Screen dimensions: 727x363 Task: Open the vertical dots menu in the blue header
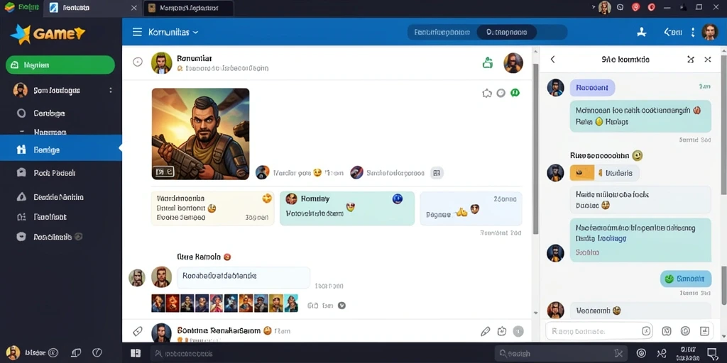(x=693, y=32)
